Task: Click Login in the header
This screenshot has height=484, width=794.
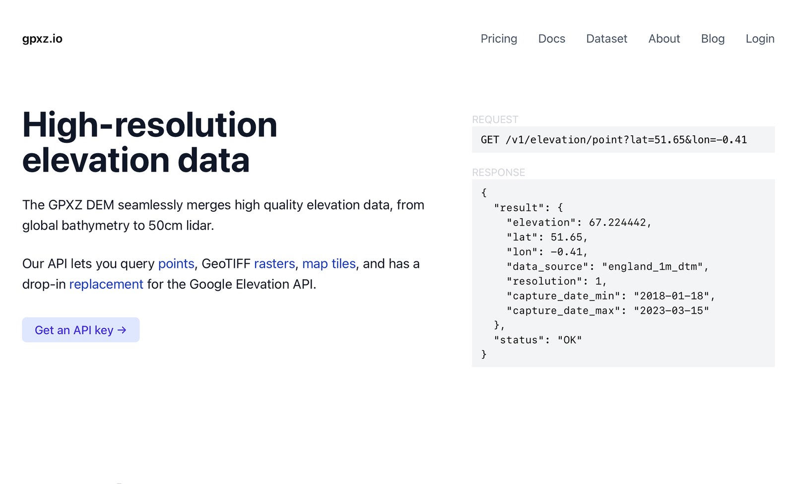Action: tap(760, 39)
